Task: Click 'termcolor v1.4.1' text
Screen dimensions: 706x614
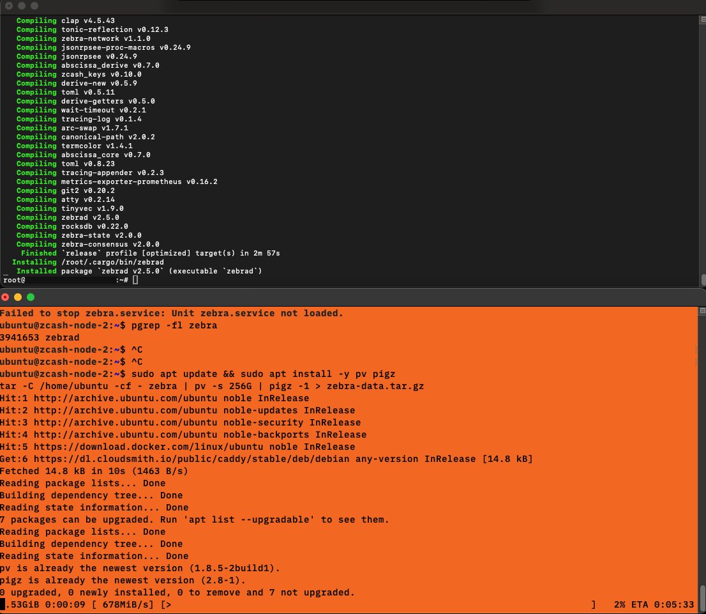Action: coord(97,146)
